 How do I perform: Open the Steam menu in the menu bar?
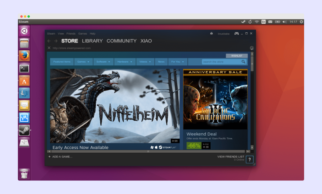coord(51,34)
